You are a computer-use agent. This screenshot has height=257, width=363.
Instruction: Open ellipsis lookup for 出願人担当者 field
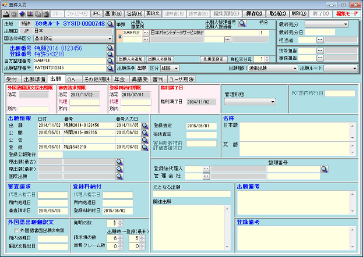pyautogui.click(x=228, y=40)
